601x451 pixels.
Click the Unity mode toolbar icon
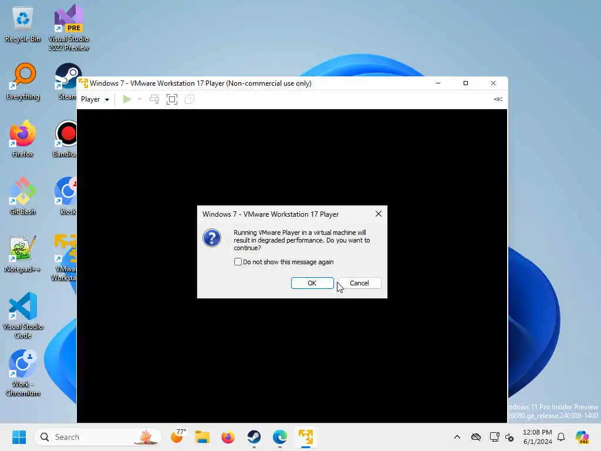[x=190, y=99]
